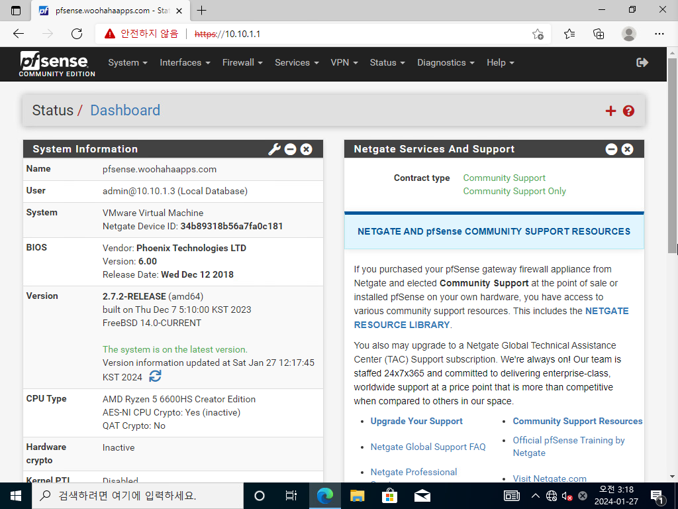Viewport: 678px width, 509px height.
Task: Click the system is on latest version message
Action: (175, 349)
